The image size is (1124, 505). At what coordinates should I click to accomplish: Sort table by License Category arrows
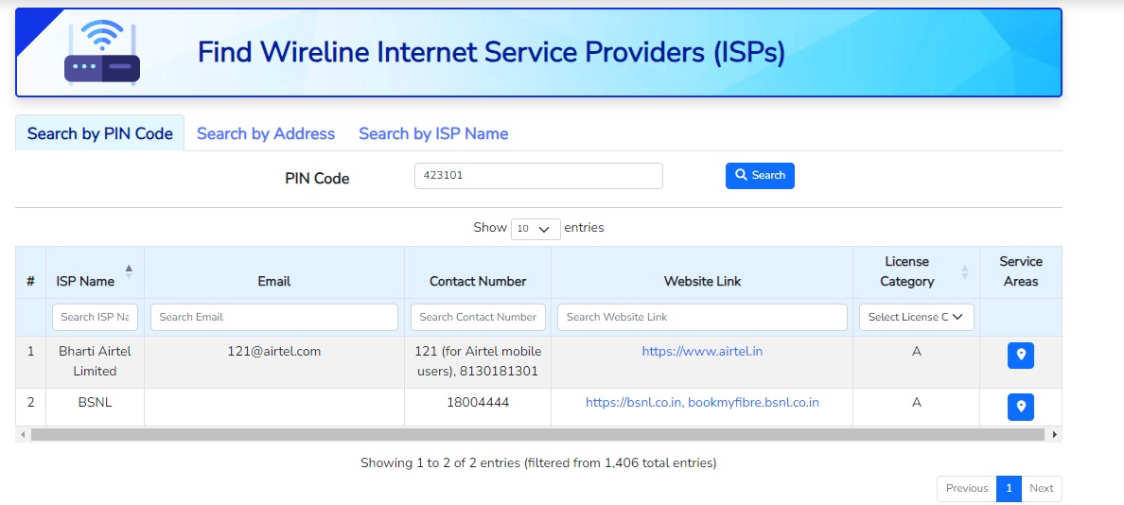click(964, 271)
